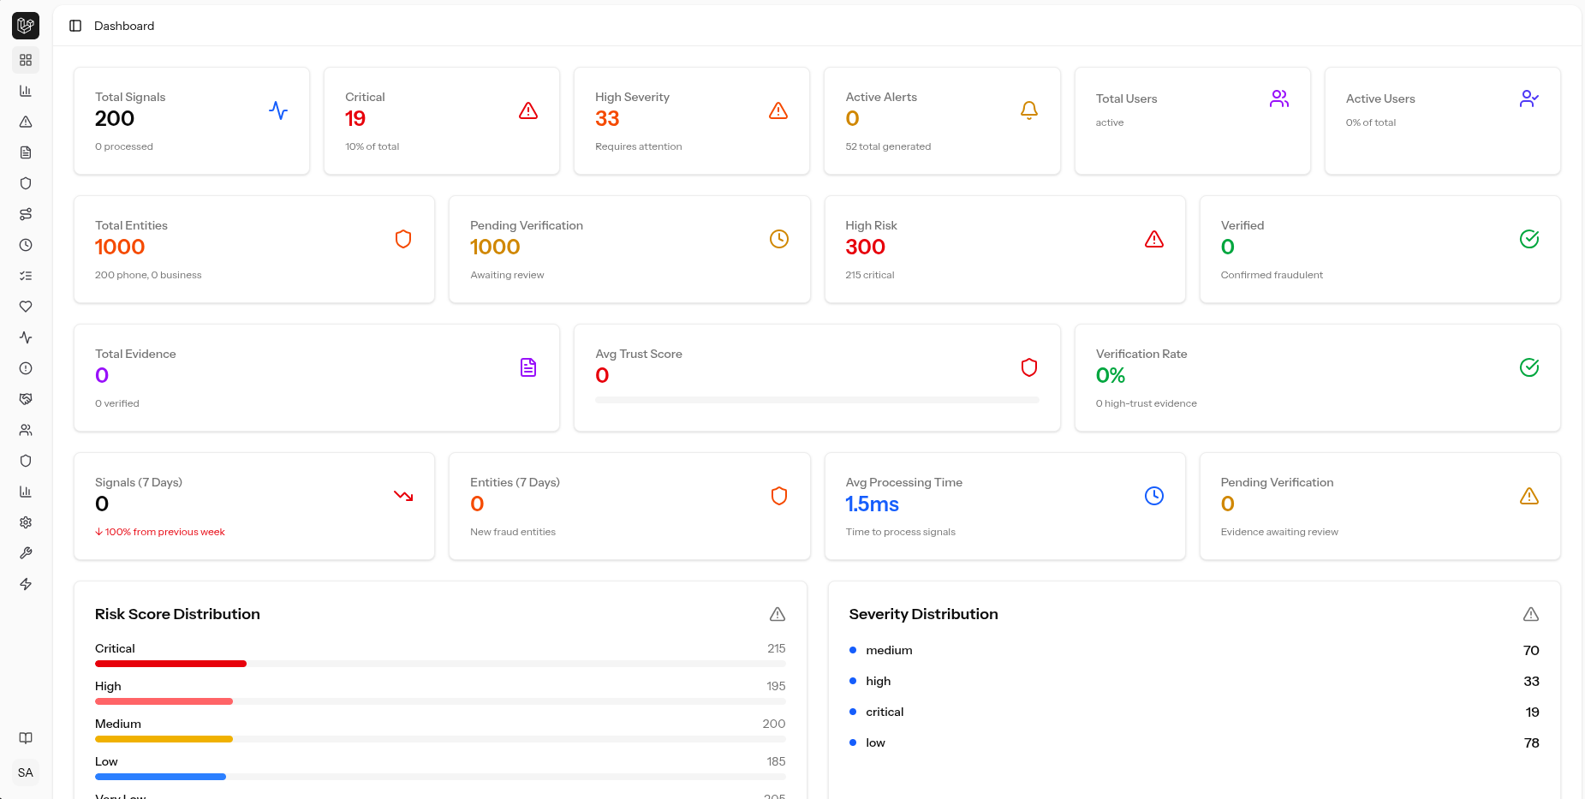Click the lightning bolt quick-actions sidebar icon
Image resolution: width=1585 pixels, height=799 pixels.
click(x=26, y=584)
